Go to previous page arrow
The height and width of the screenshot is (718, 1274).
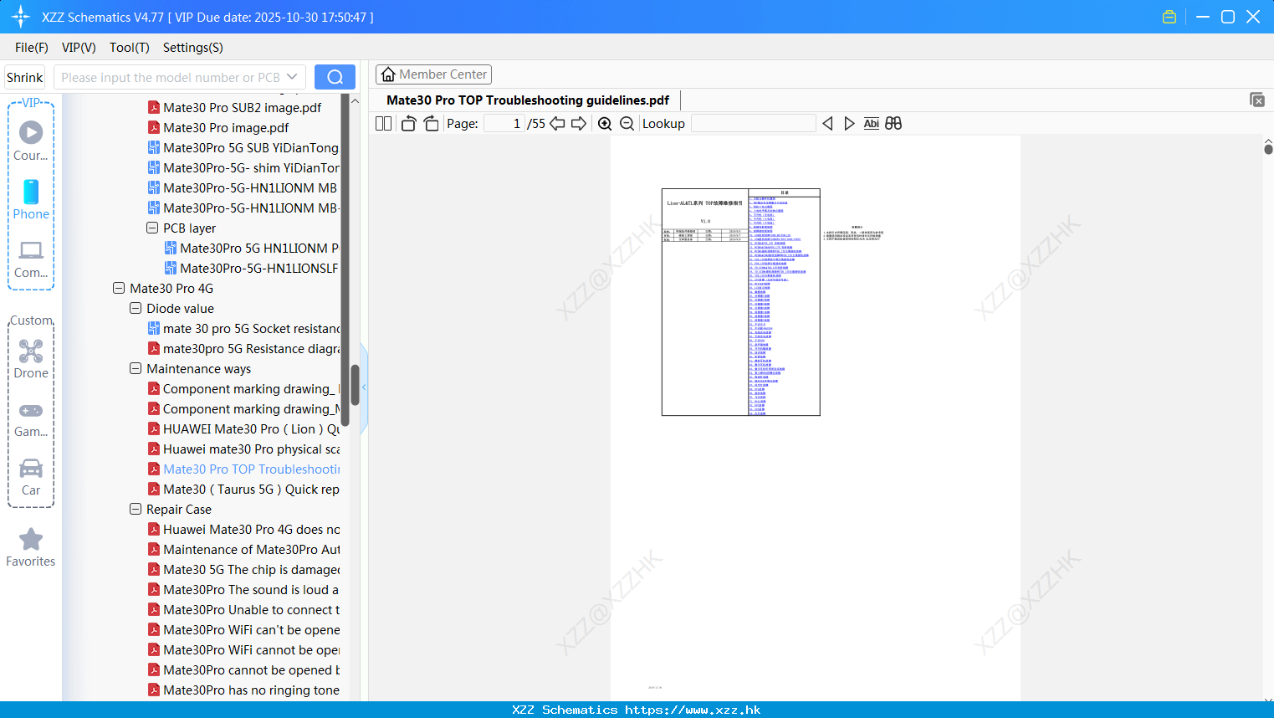[557, 124]
